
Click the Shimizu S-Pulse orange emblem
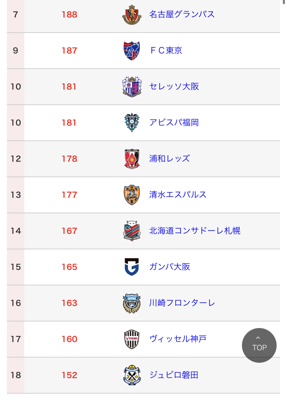coord(132,195)
